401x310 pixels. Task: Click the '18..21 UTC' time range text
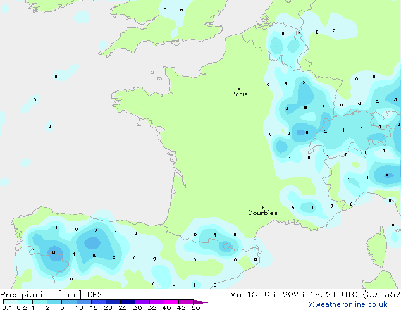(x=334, y=295)
